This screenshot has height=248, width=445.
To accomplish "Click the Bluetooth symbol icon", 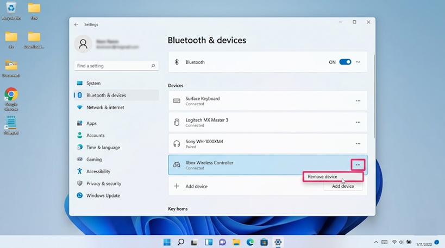I will (177, 62).
